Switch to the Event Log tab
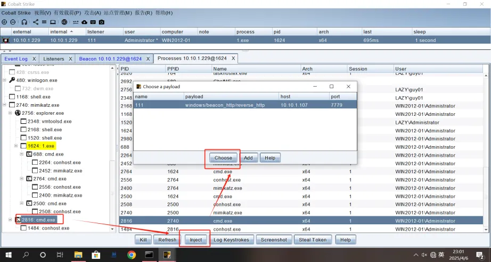This screenshot has width=491, height=262. (x=16, y=59)
